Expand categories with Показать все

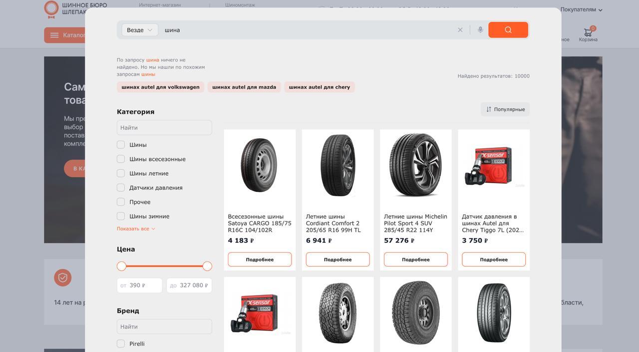pos(136,229)
